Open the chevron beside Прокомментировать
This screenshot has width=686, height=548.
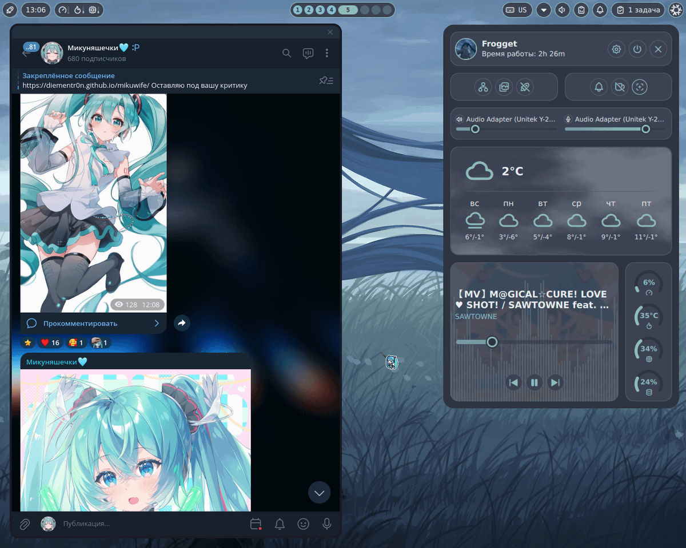157,323
